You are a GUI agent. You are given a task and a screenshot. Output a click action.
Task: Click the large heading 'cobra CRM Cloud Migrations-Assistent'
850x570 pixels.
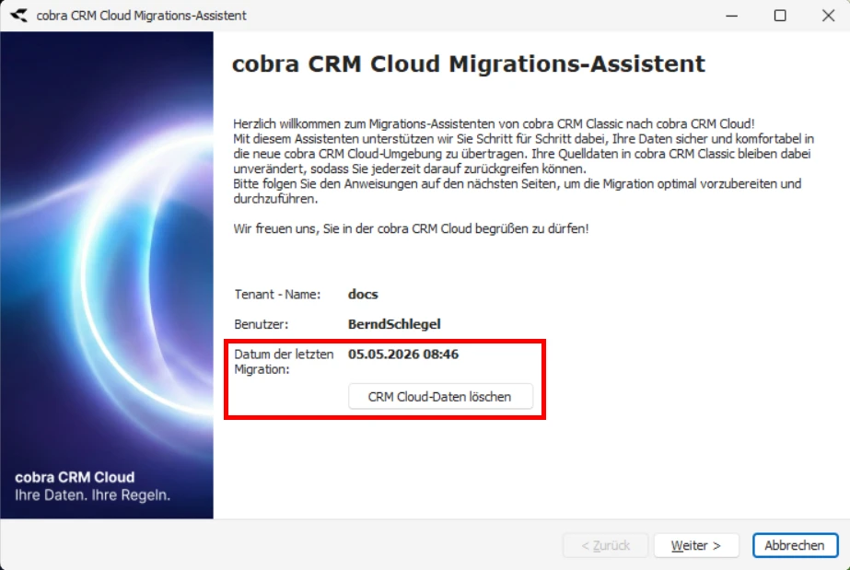[469, 64]
